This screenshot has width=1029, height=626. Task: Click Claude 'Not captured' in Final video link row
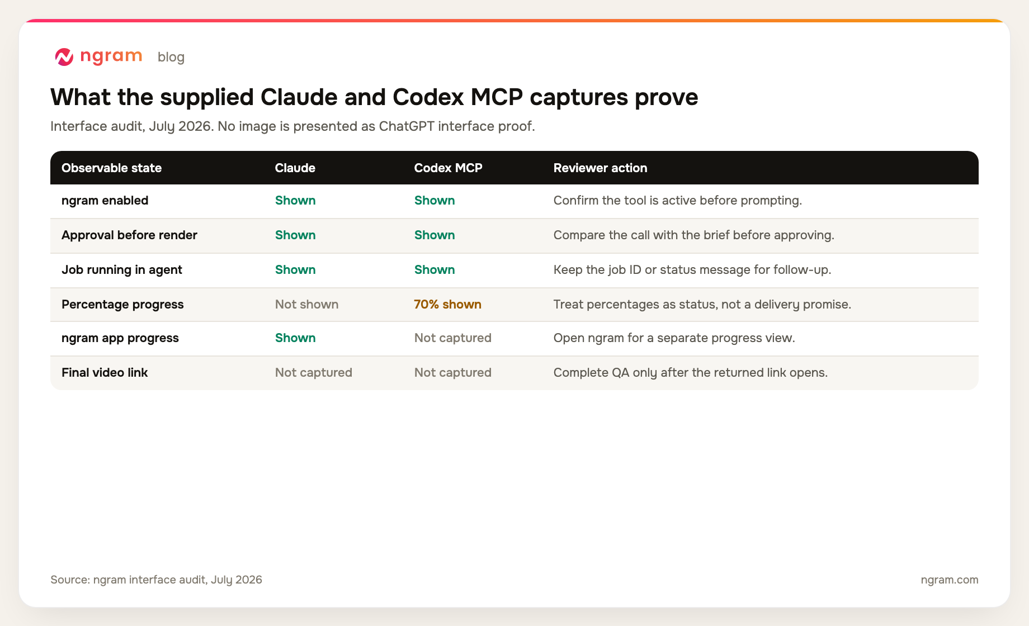(x=314, y=372)
